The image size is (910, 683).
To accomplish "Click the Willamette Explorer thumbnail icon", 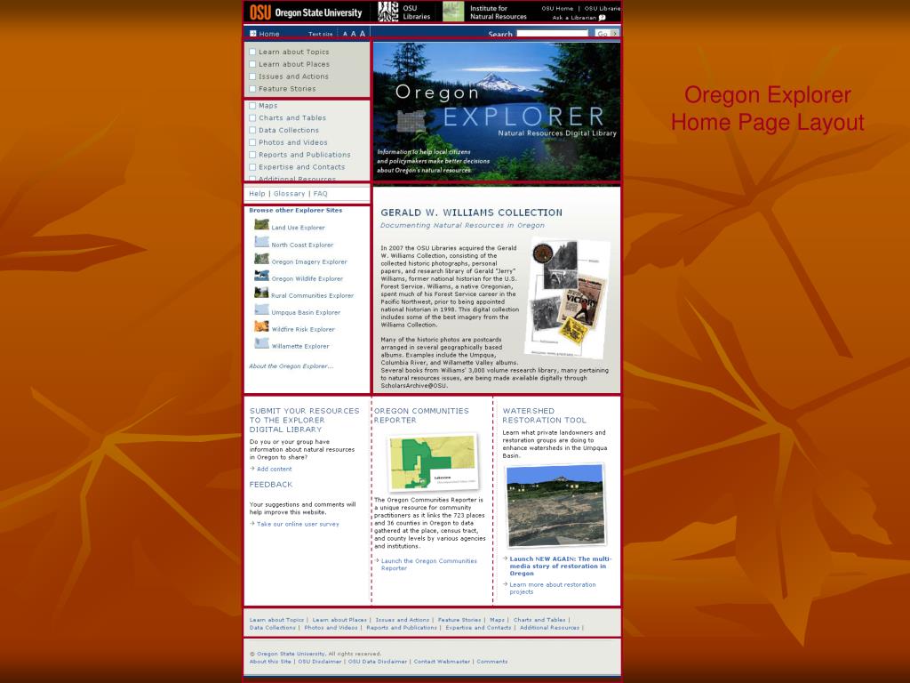I will pyautogui.click(x=262, y=342).
